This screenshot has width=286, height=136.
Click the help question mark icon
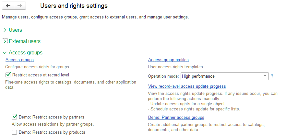point(272,76)
